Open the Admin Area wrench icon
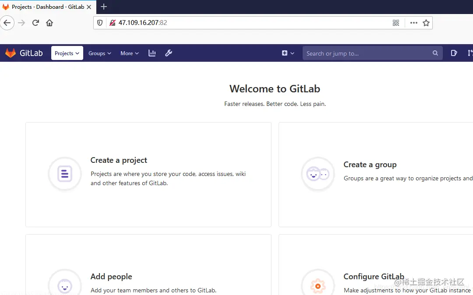The width and height of the screenshot is (473, 295). 169,53
